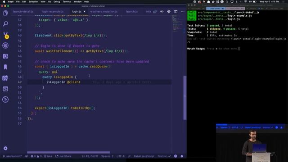288x162 pixels.
Task: Click the diamond Git icon in editor toolbar
Action: click(x=169, y=11)
